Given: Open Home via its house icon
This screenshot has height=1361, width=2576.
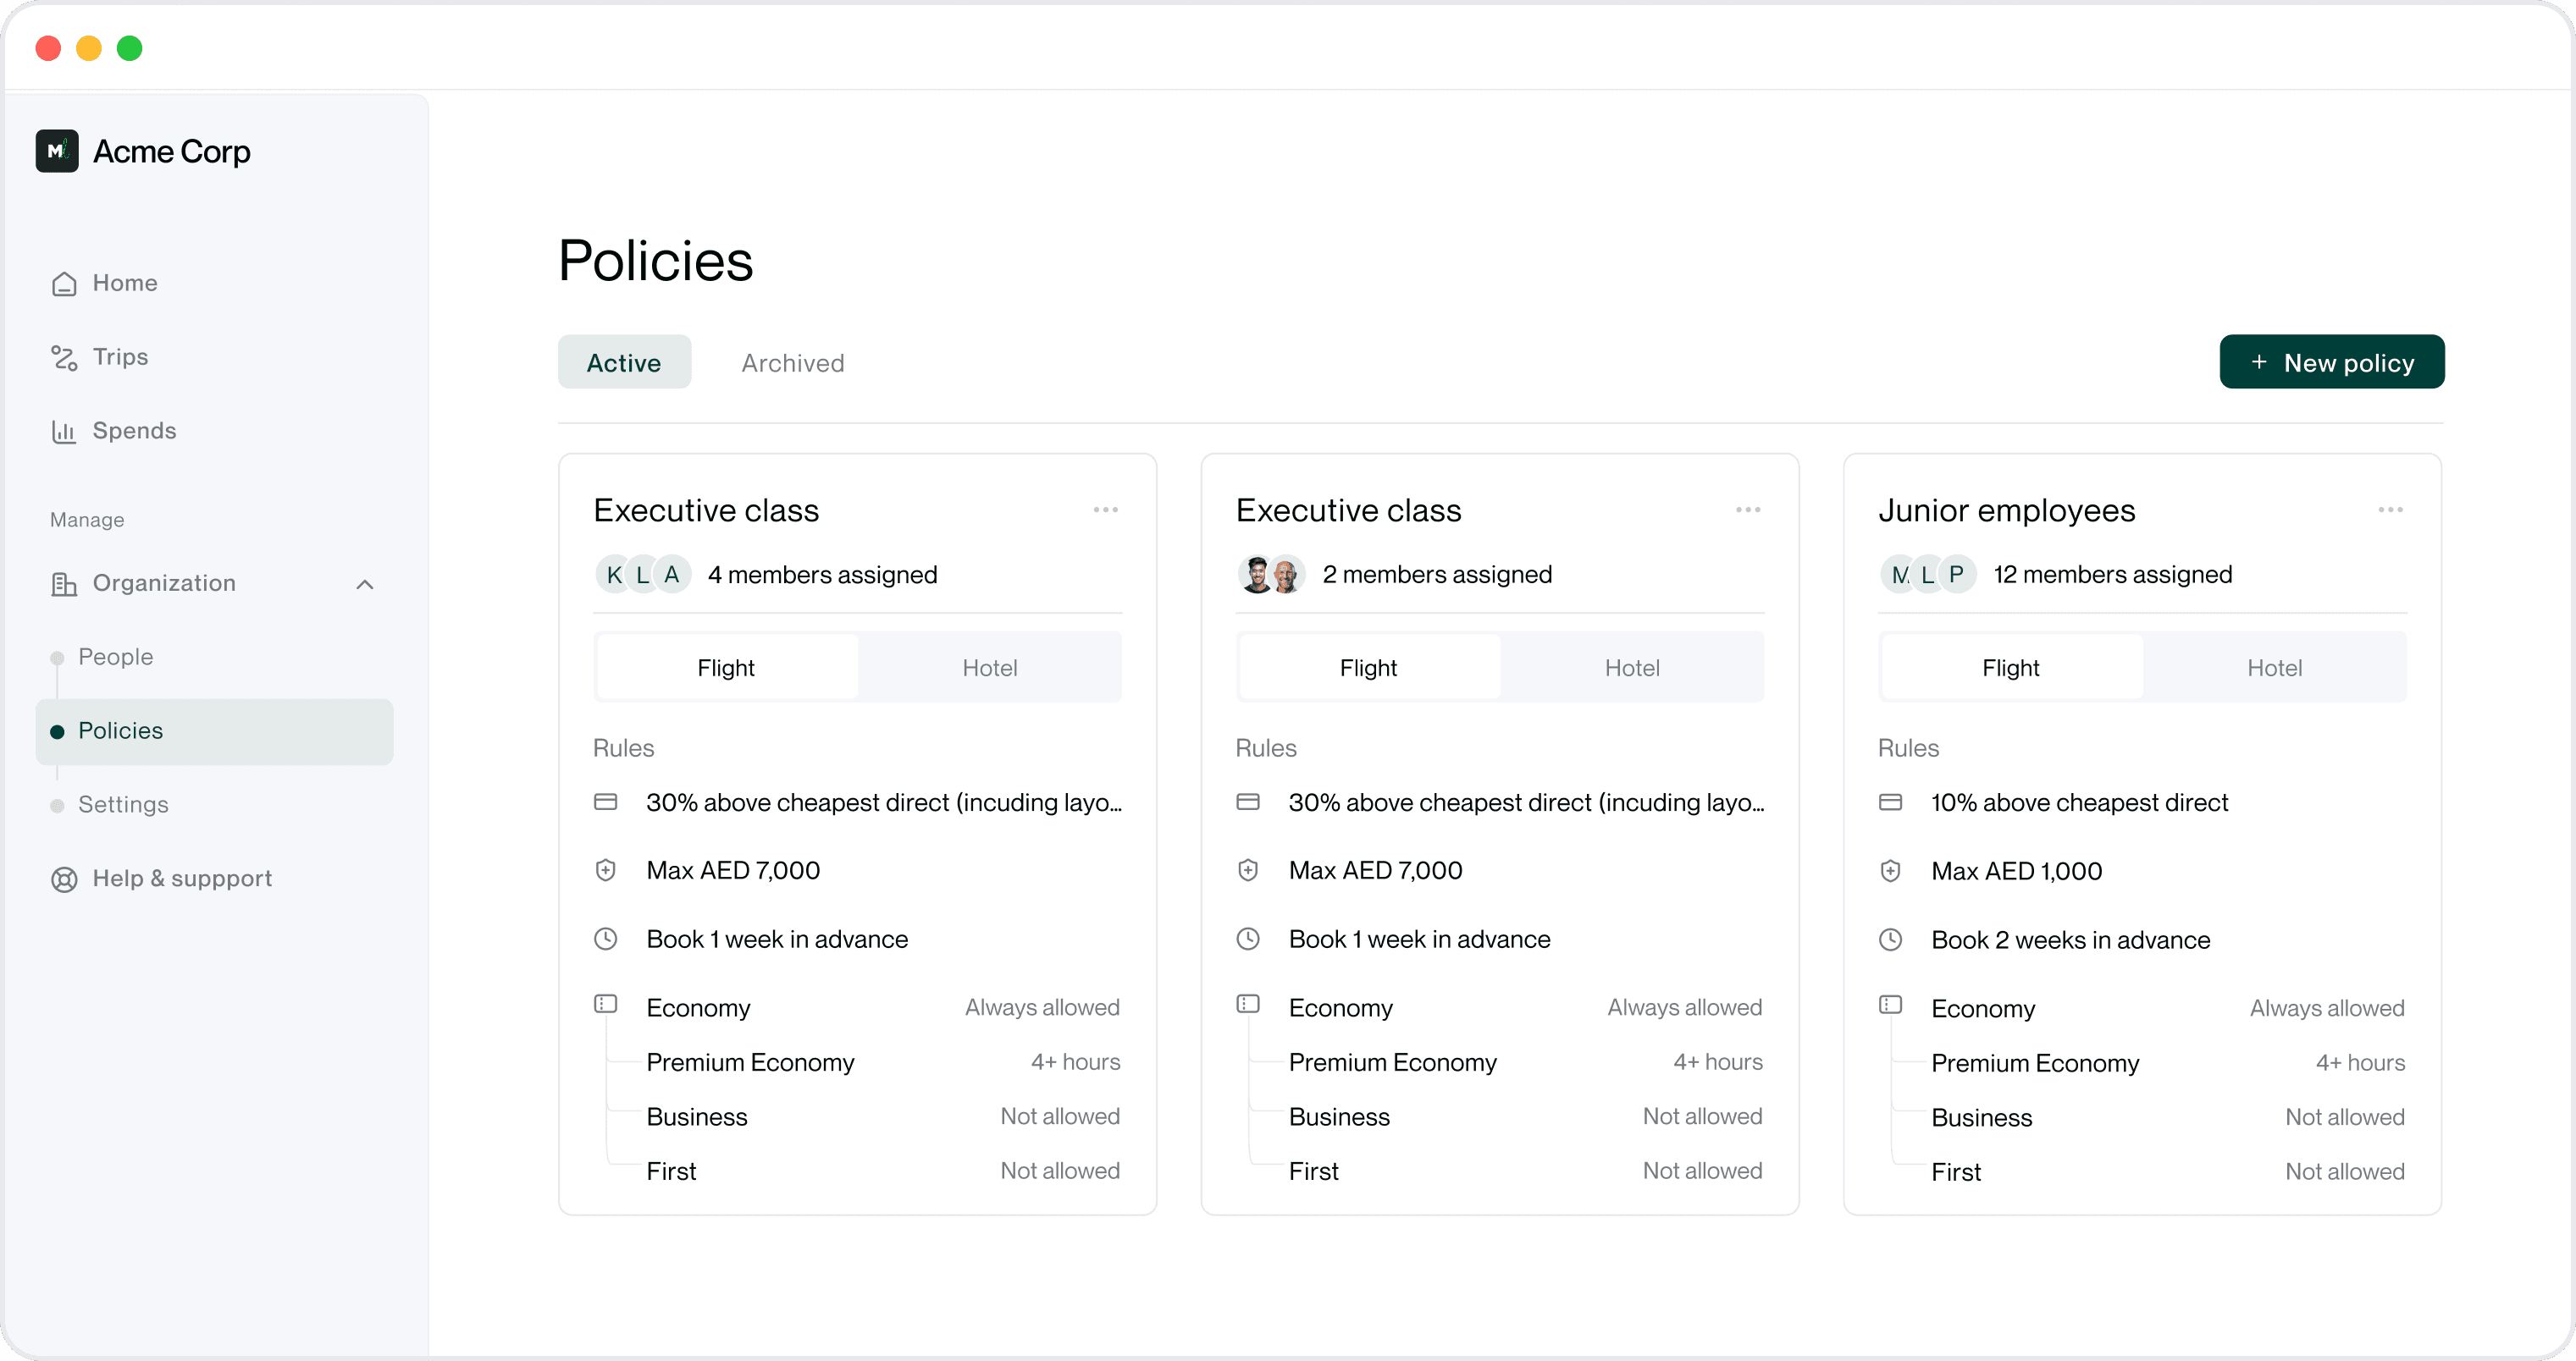Looking at the screenshot, I should [64, 284].
